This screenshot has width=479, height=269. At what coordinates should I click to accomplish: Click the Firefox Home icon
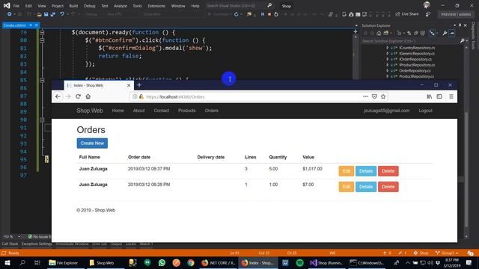88,96
